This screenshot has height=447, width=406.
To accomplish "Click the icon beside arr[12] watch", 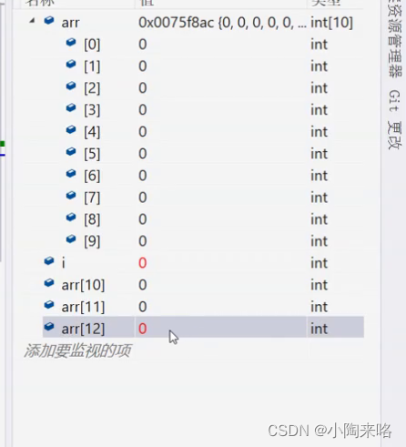I will coord(49,327).
